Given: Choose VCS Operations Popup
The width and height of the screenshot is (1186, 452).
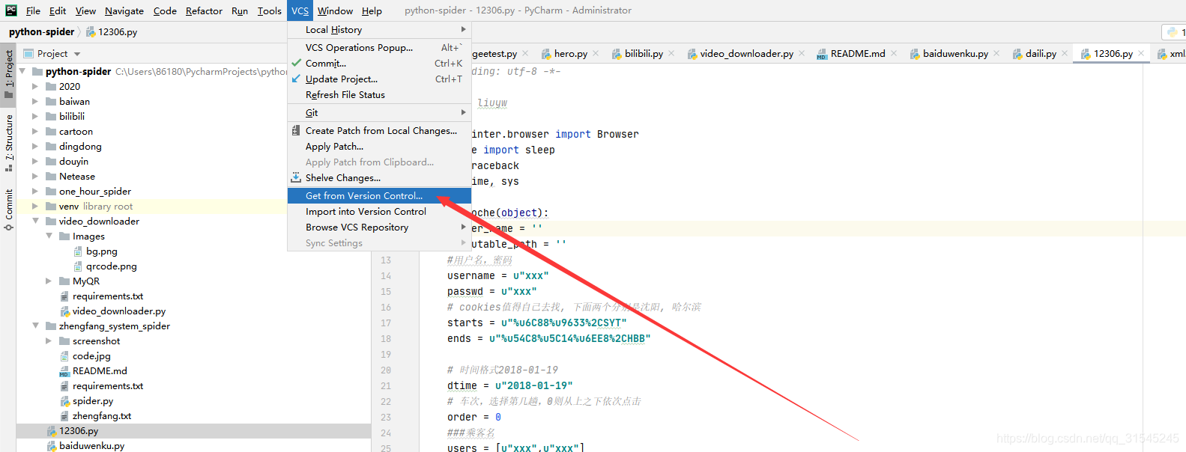Looking at the screenshot, I should (x=379, y=47).
